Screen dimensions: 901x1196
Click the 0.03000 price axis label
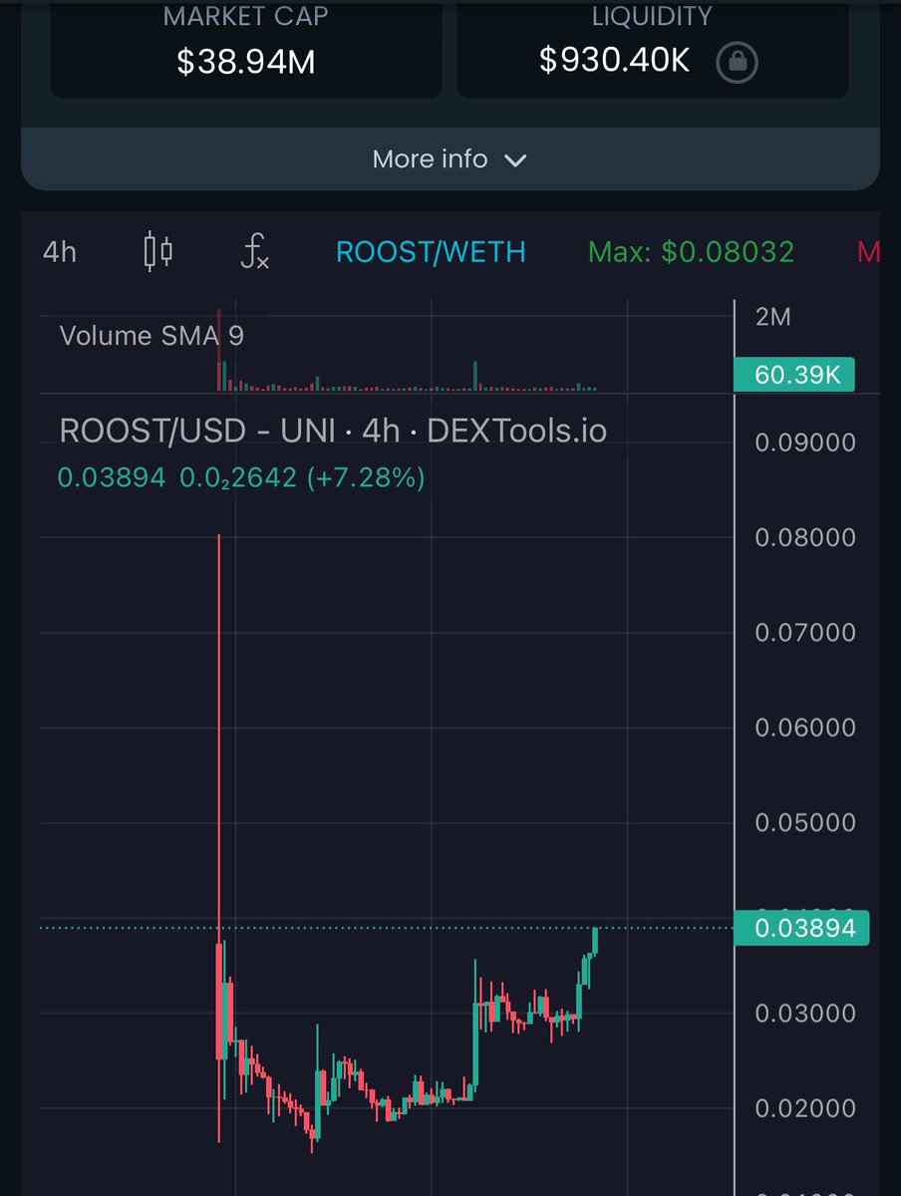pos(805,1014)
